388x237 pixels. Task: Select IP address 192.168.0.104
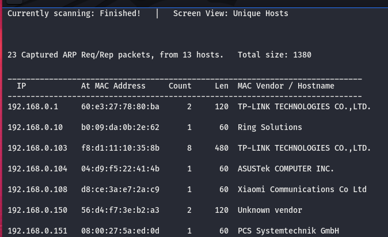pos(37,169)
